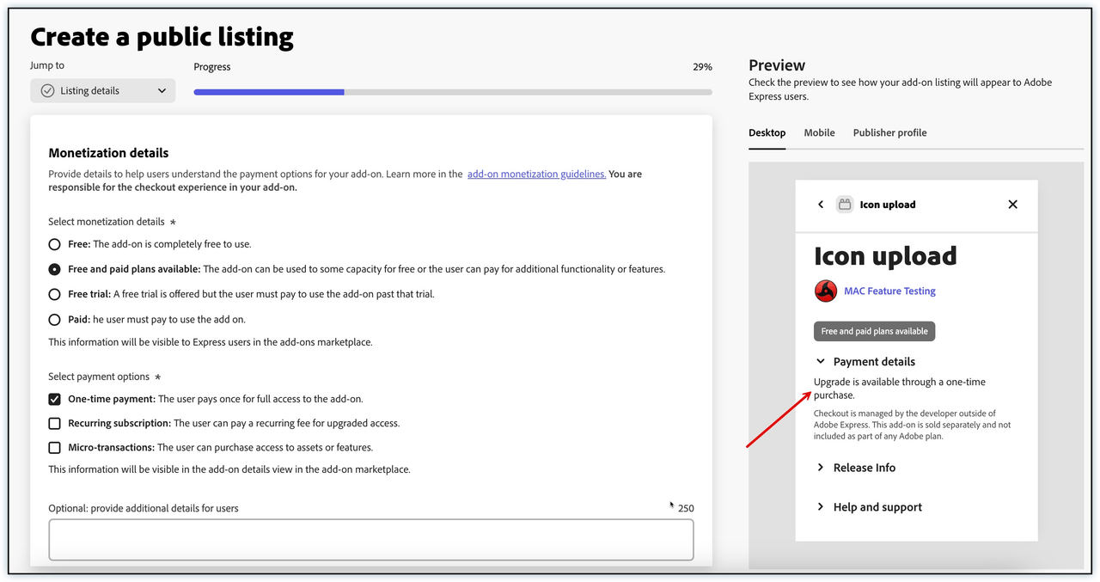Click the Monetization details heading
This screenshot has width=1100, height=582.
[x=108, y=153]
